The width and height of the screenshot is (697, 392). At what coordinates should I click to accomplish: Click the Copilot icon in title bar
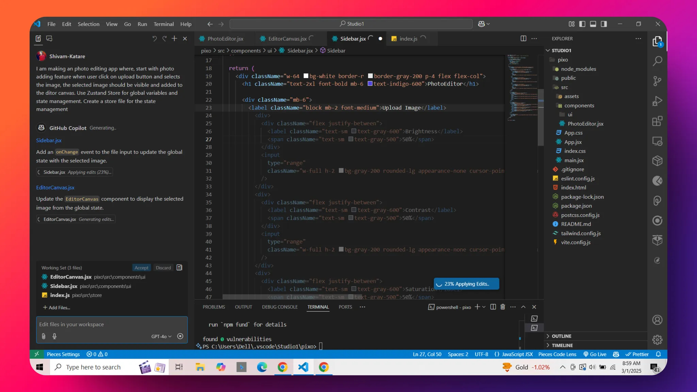point(481,24)
